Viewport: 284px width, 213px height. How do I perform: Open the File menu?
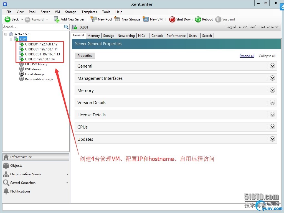(9, 12)
